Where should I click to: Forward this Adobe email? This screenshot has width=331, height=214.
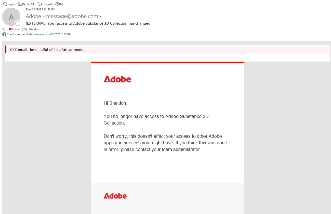44,4
